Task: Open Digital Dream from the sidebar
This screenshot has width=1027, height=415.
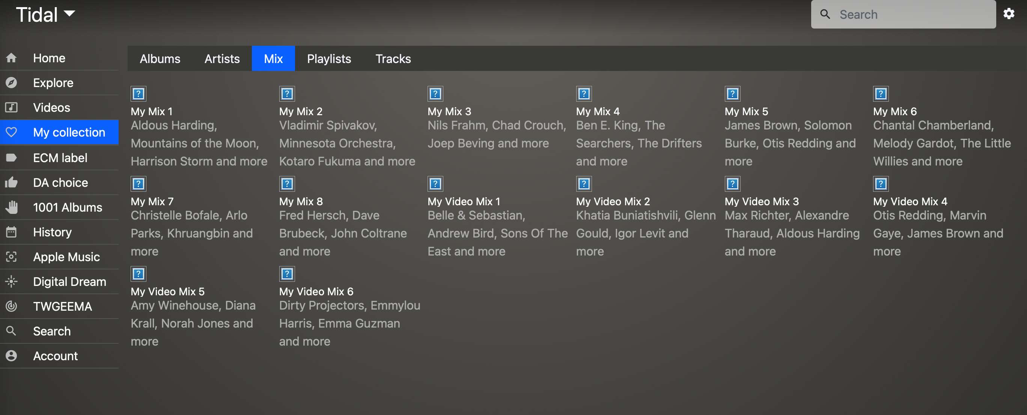Action: point(59,281)
